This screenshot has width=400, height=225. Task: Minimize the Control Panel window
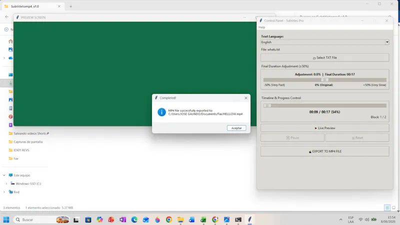pyautogui.click(x=362, y=20)
